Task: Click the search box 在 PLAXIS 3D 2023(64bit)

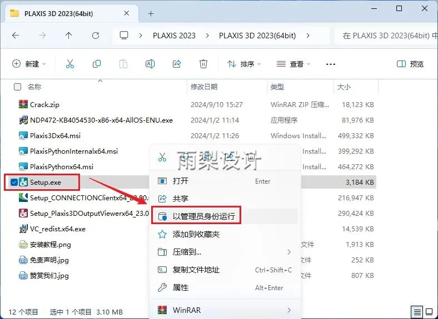Action: tap(386, 36)
